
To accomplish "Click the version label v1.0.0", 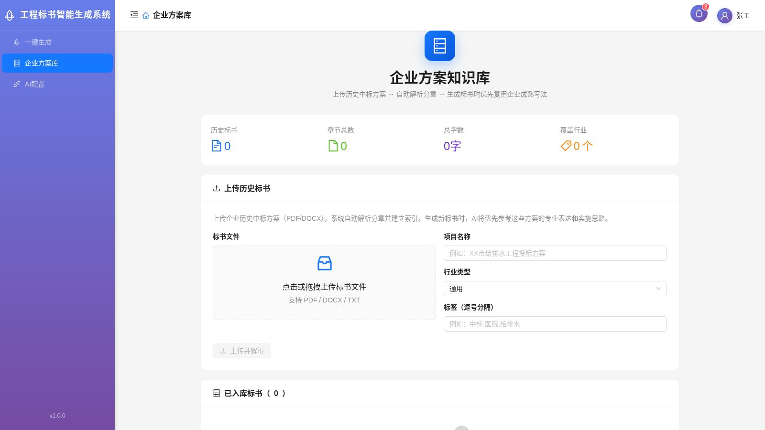I will coord(57,416).
